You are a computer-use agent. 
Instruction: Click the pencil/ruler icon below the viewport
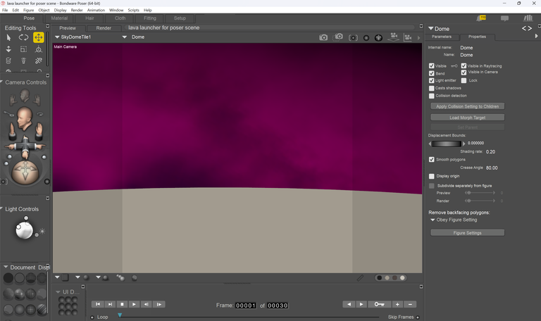coord(360,278)
